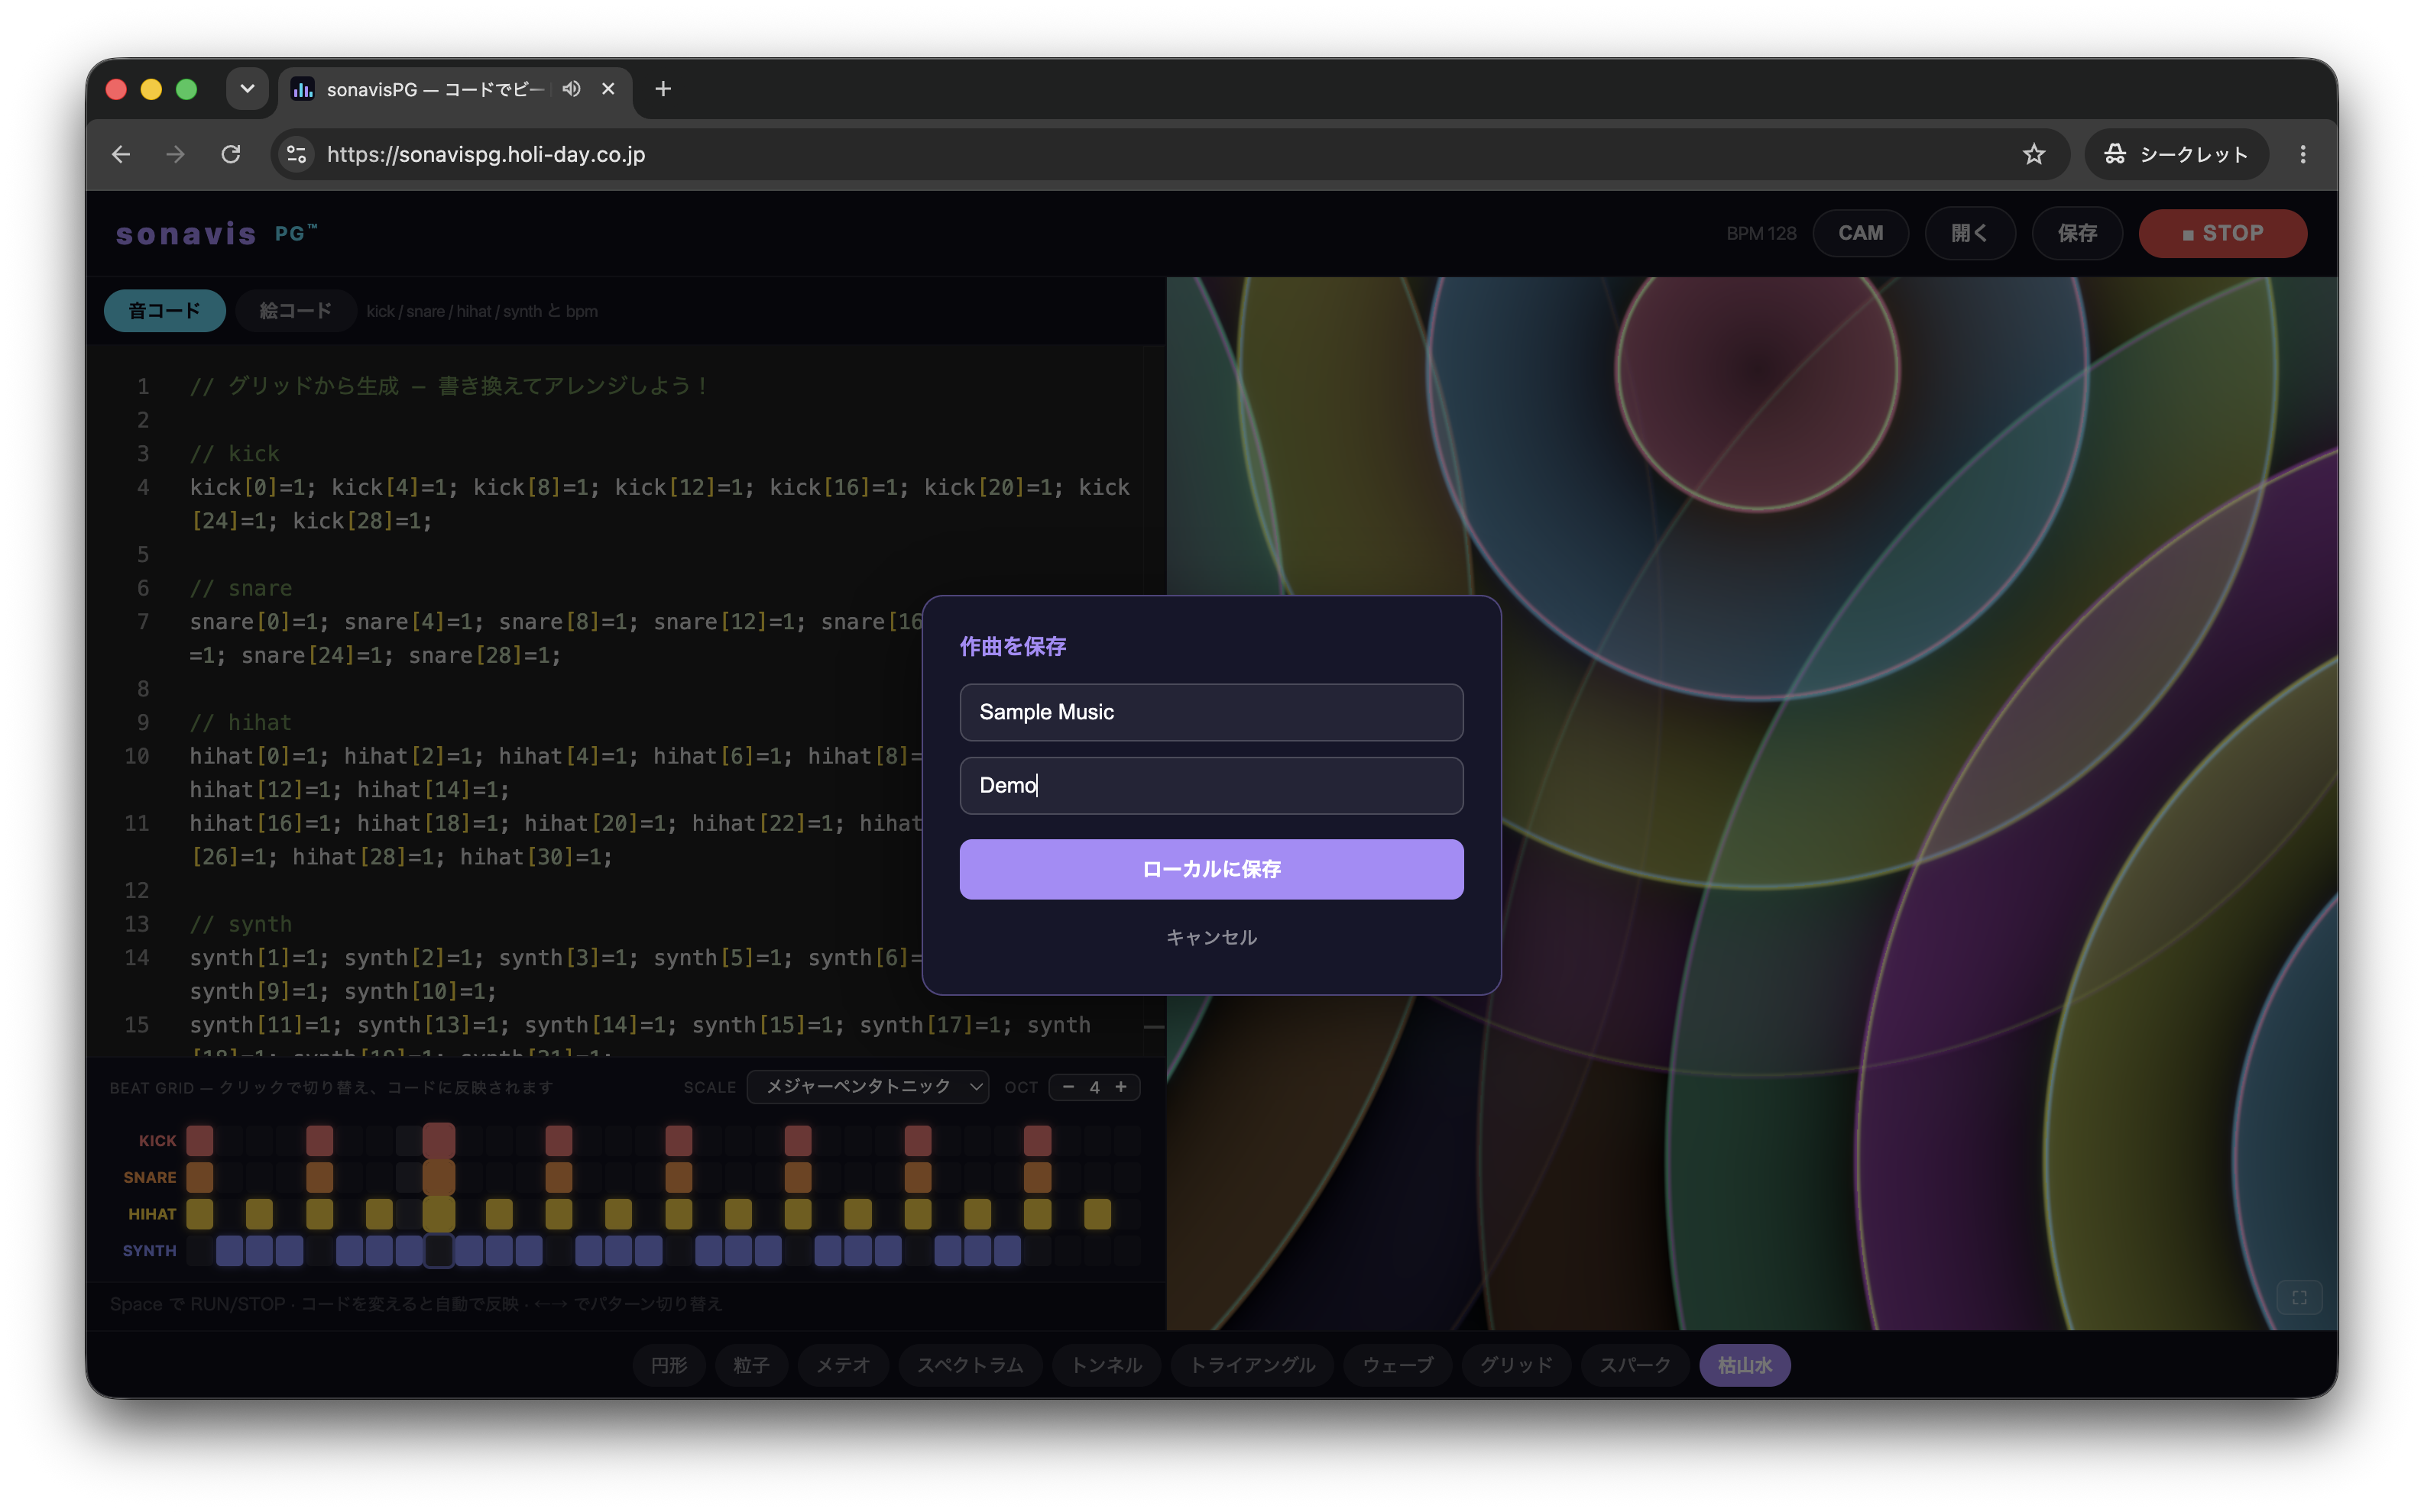The height and width of the screenshot is (1512, 2424).
Task: Open the SCALE メジャーペンタトニック dropdown
Action: [x=868, y=1086]
